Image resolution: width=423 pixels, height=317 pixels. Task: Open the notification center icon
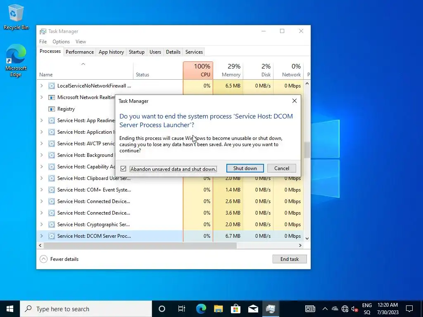(x=409, y=309)
